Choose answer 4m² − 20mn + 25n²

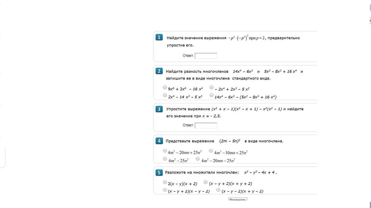tap(165, 151)
